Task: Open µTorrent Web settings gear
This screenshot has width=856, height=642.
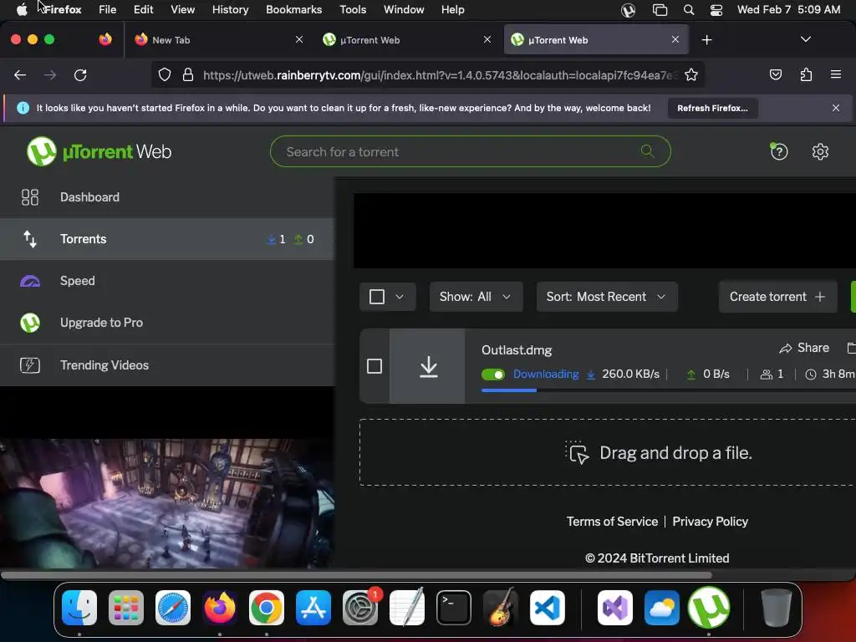Action: tap(820, 151)
